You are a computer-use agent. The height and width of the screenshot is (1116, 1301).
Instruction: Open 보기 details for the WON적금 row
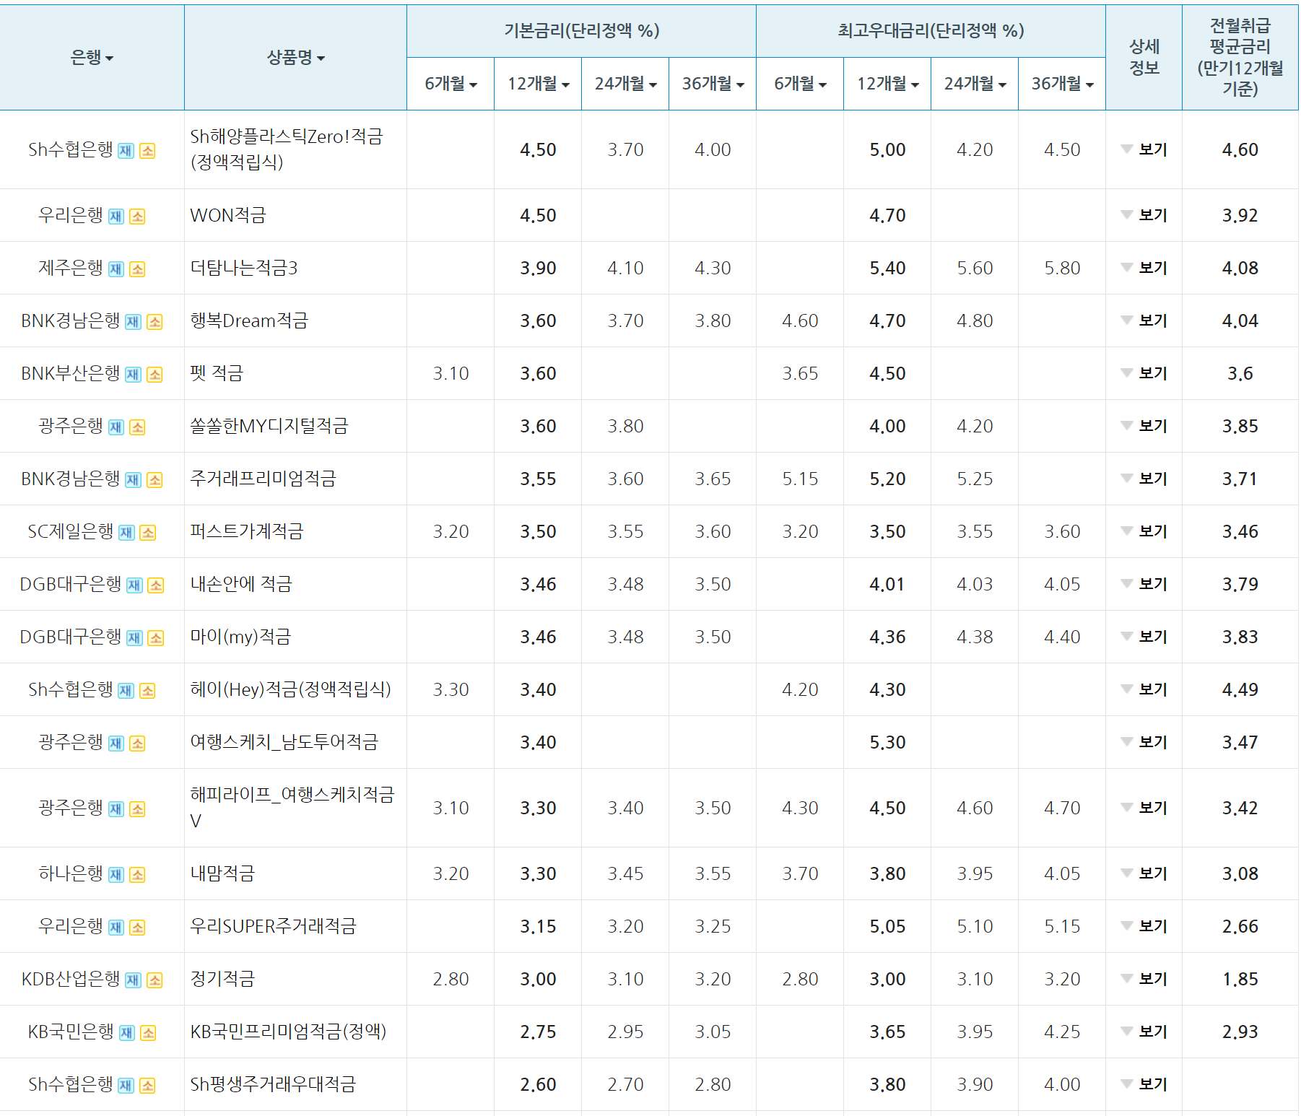(1144, 215)
